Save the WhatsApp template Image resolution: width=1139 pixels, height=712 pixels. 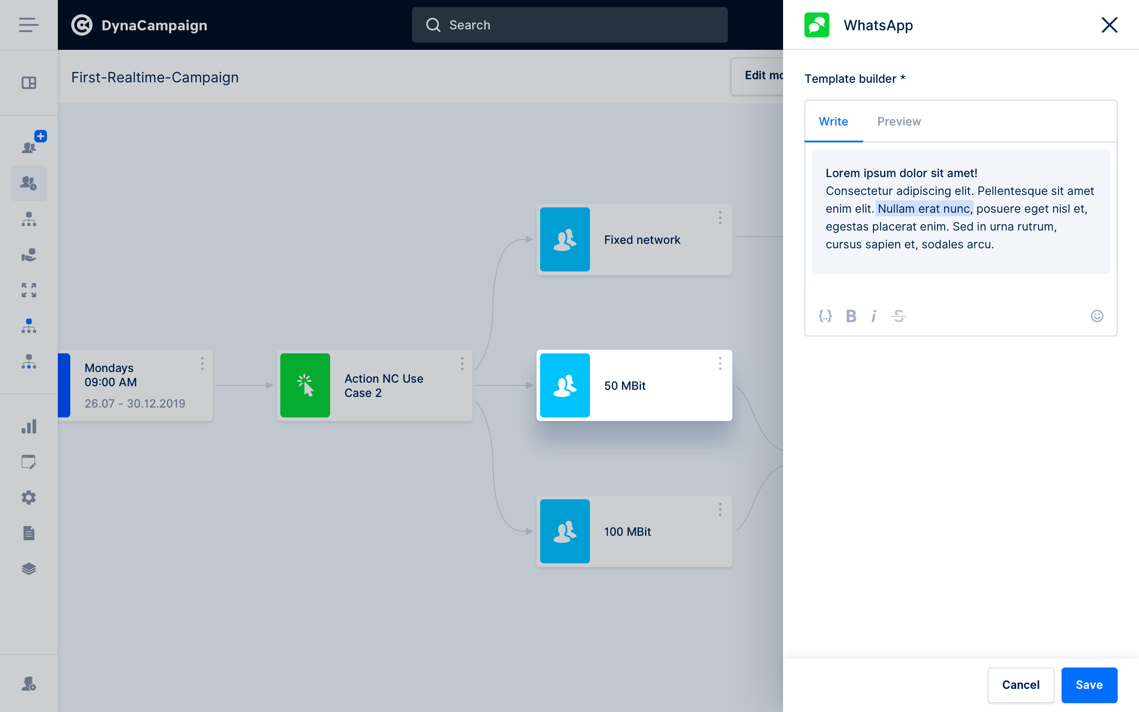point(1089,685)
